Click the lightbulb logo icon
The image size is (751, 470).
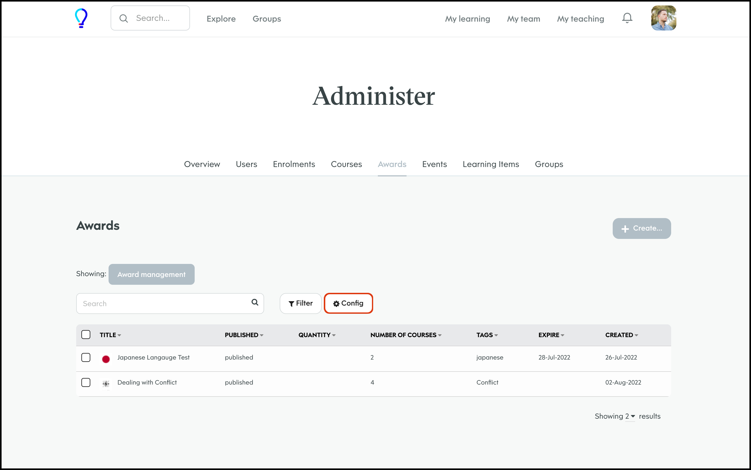click(x=81, y=18)
